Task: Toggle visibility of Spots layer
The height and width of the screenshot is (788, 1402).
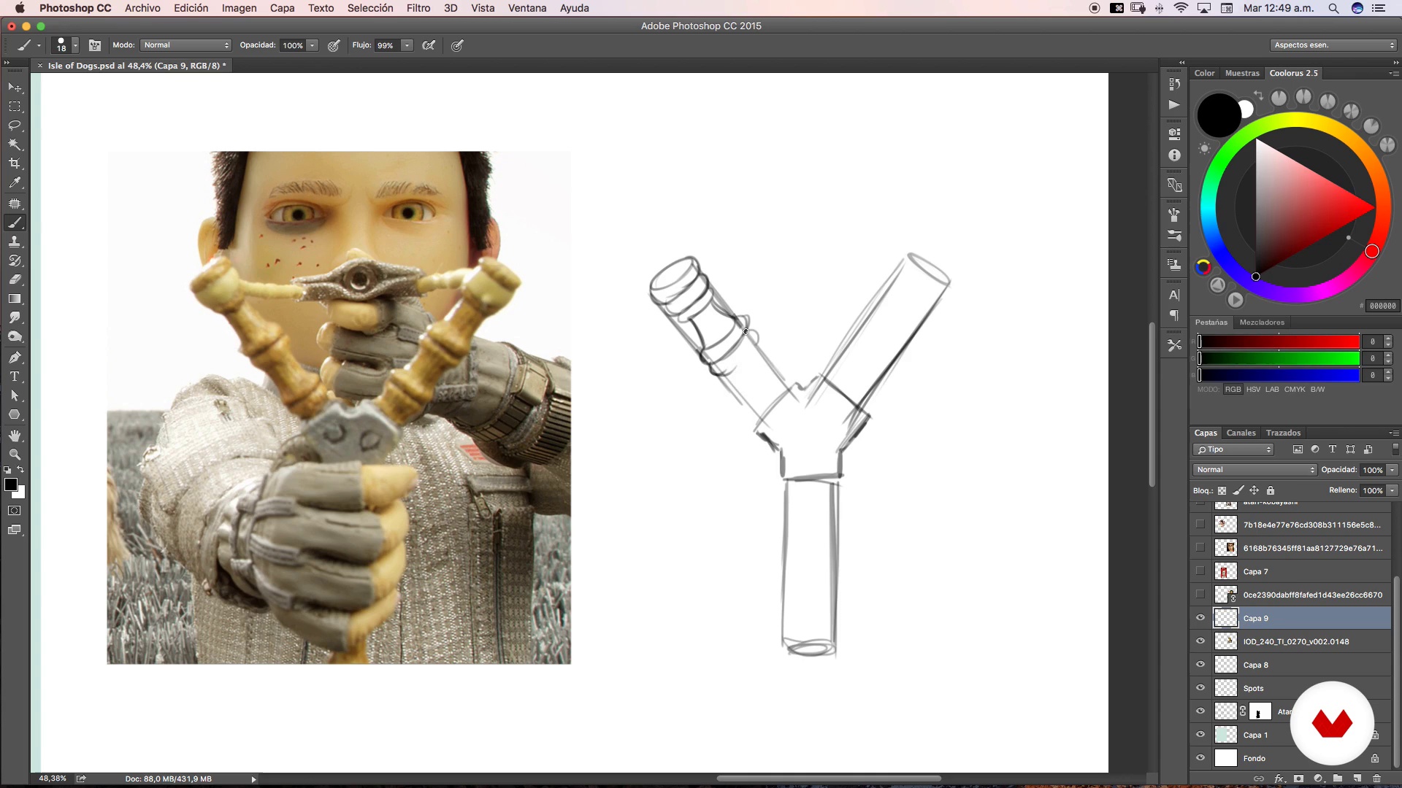Action: 1200,688
